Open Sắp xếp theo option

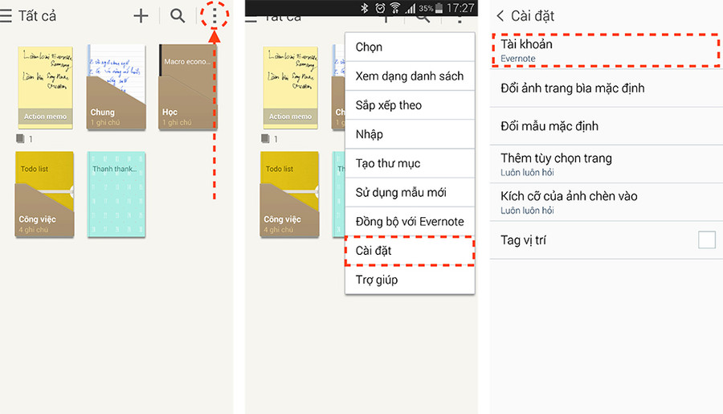click(x=410, y=105)
